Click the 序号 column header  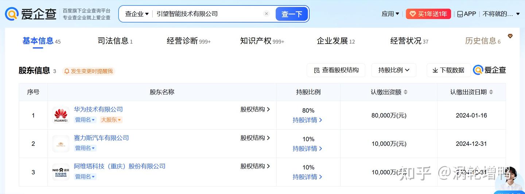(x=33, y=92)
